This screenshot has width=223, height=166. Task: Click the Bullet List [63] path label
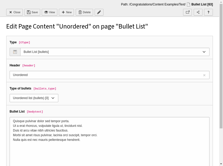point(202,4)
